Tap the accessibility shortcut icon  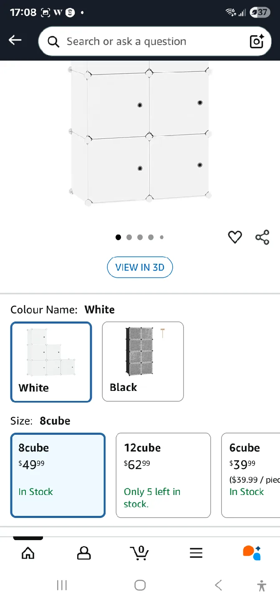click(x=262, y=585)
